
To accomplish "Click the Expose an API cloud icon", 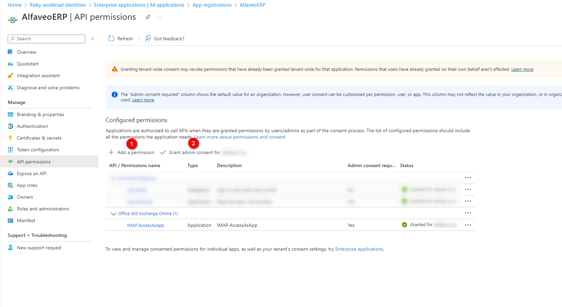I will pos(10,173).
